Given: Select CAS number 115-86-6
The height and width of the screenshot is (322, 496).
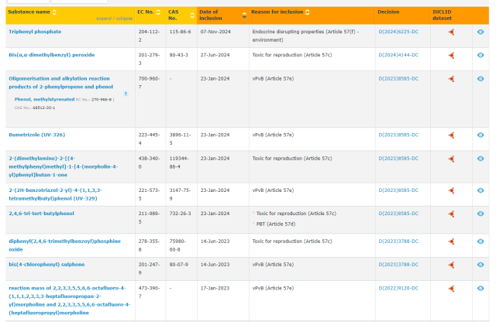Looking at the screenshot, I should pos(180,32).
